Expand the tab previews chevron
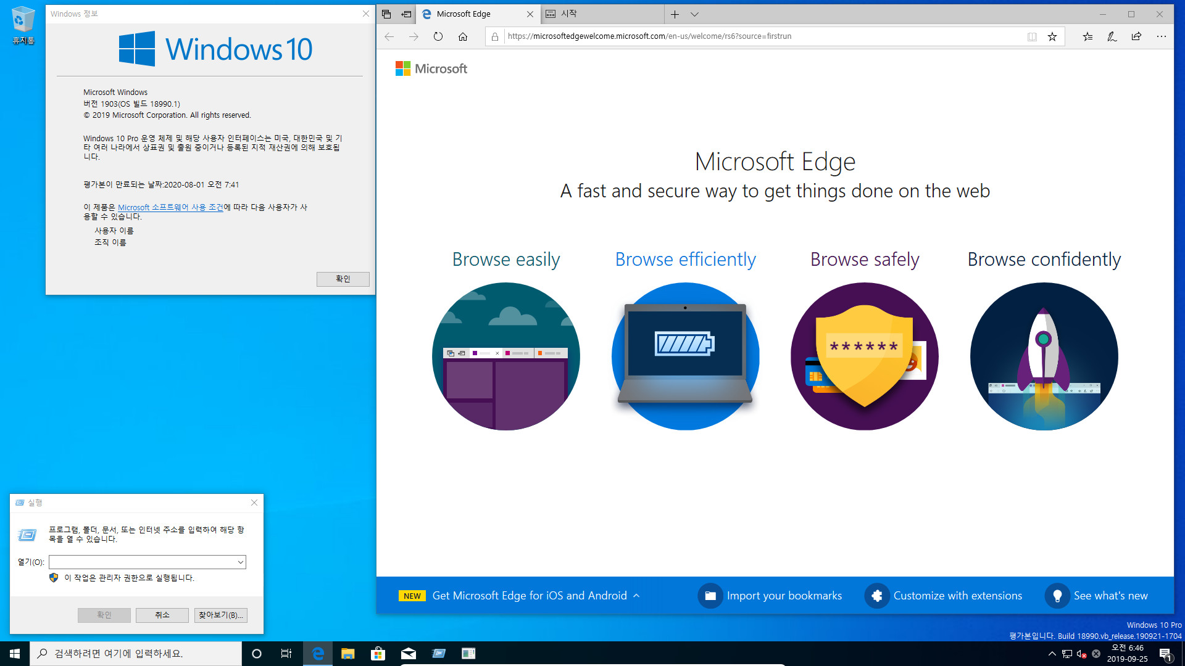The height and width of the screenshot is (666, 1185). pyautogui.click(x=694, y=14)
